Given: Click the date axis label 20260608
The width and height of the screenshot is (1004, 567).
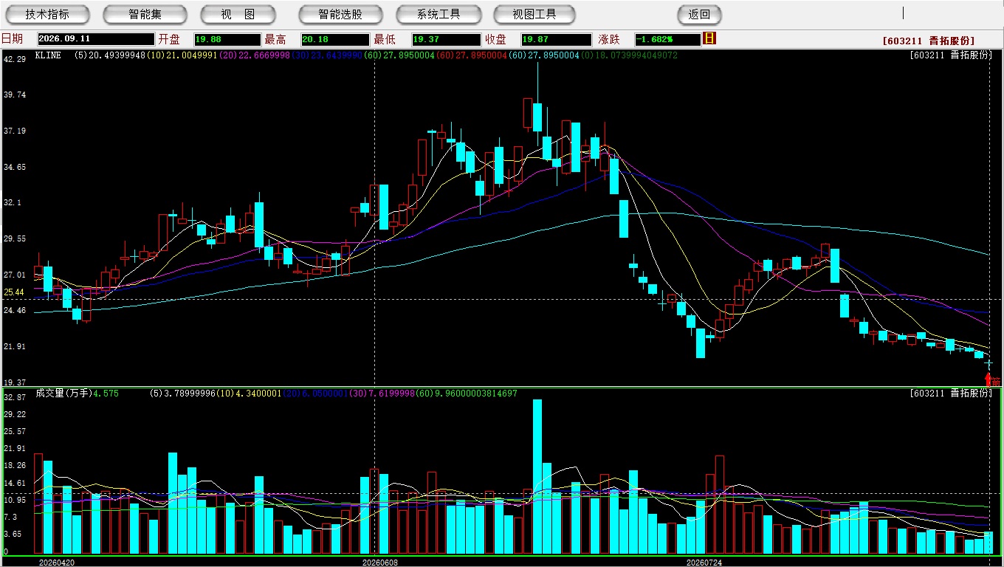Looking at the screenshot, I should [x=379, y=563].
